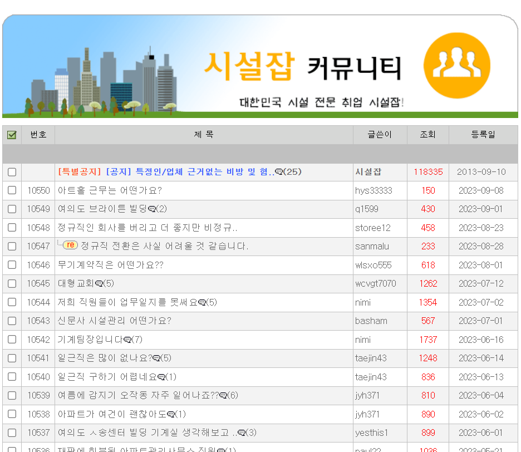This screenshot has height=452, width=521.
Task: Open post 기계팀장입니다
Action: click(x=90, y=340)
